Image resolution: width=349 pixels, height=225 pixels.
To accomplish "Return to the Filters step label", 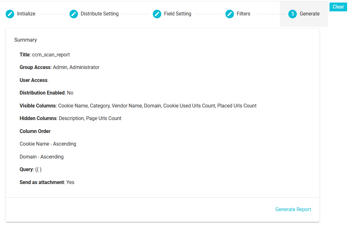I will pos(243,14).
